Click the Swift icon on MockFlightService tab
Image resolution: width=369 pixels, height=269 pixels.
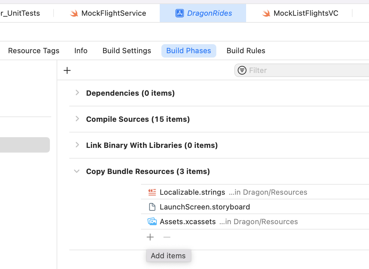[x=74, y=13]
